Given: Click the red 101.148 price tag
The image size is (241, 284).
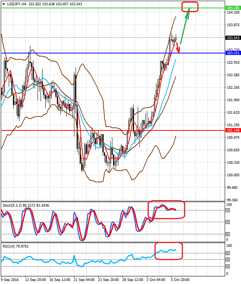Looking at the screenshot, I should point(233,130).
